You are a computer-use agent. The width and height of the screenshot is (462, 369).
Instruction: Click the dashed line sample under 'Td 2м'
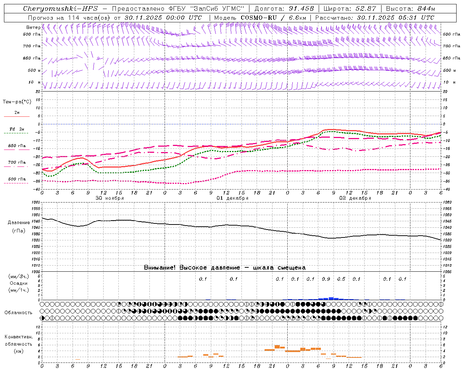17,133
